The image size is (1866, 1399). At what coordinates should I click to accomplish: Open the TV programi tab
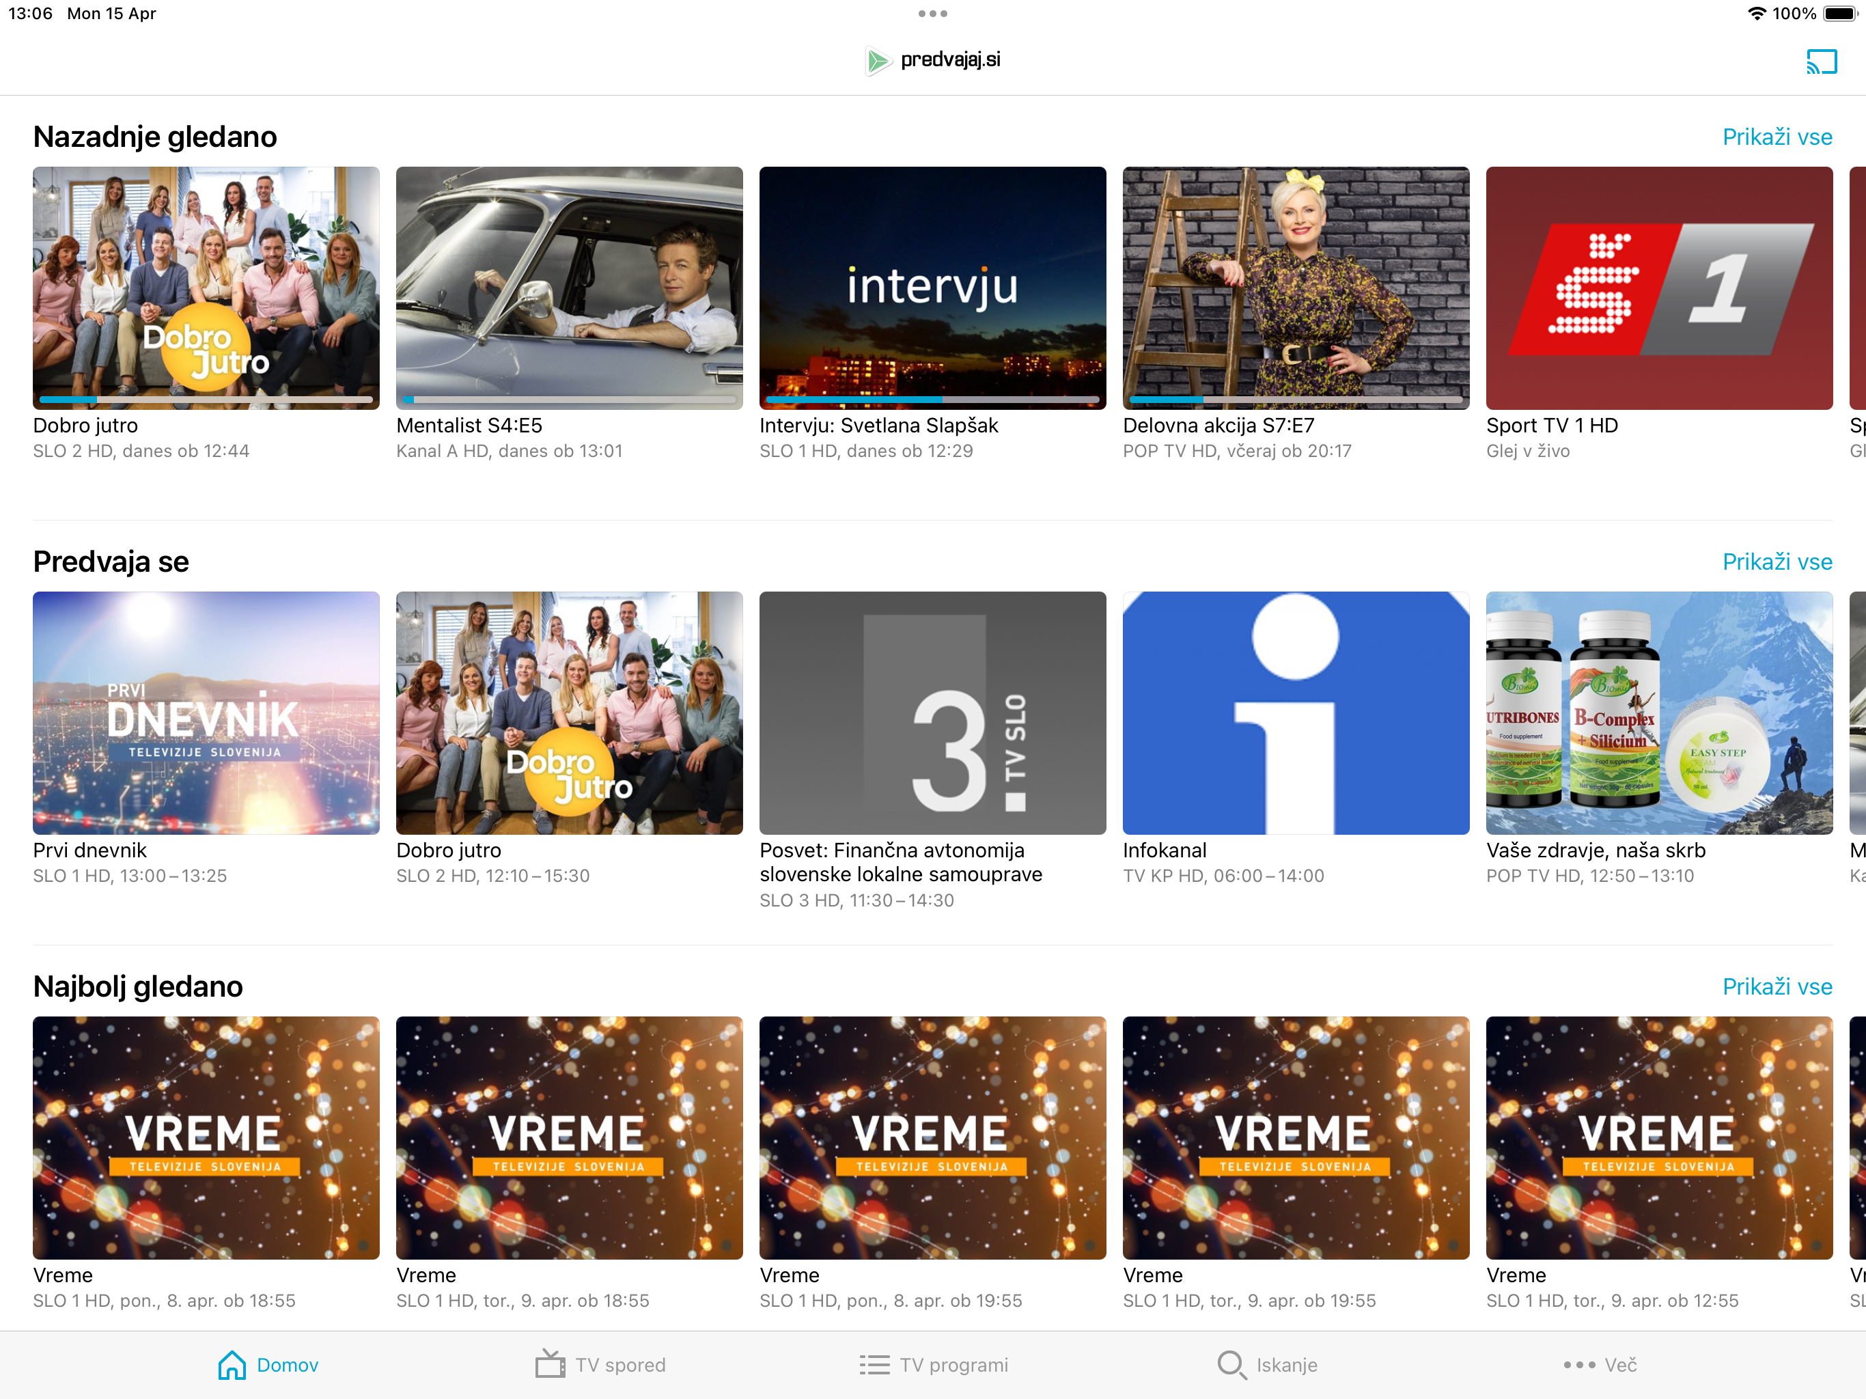coord(934,1364)
